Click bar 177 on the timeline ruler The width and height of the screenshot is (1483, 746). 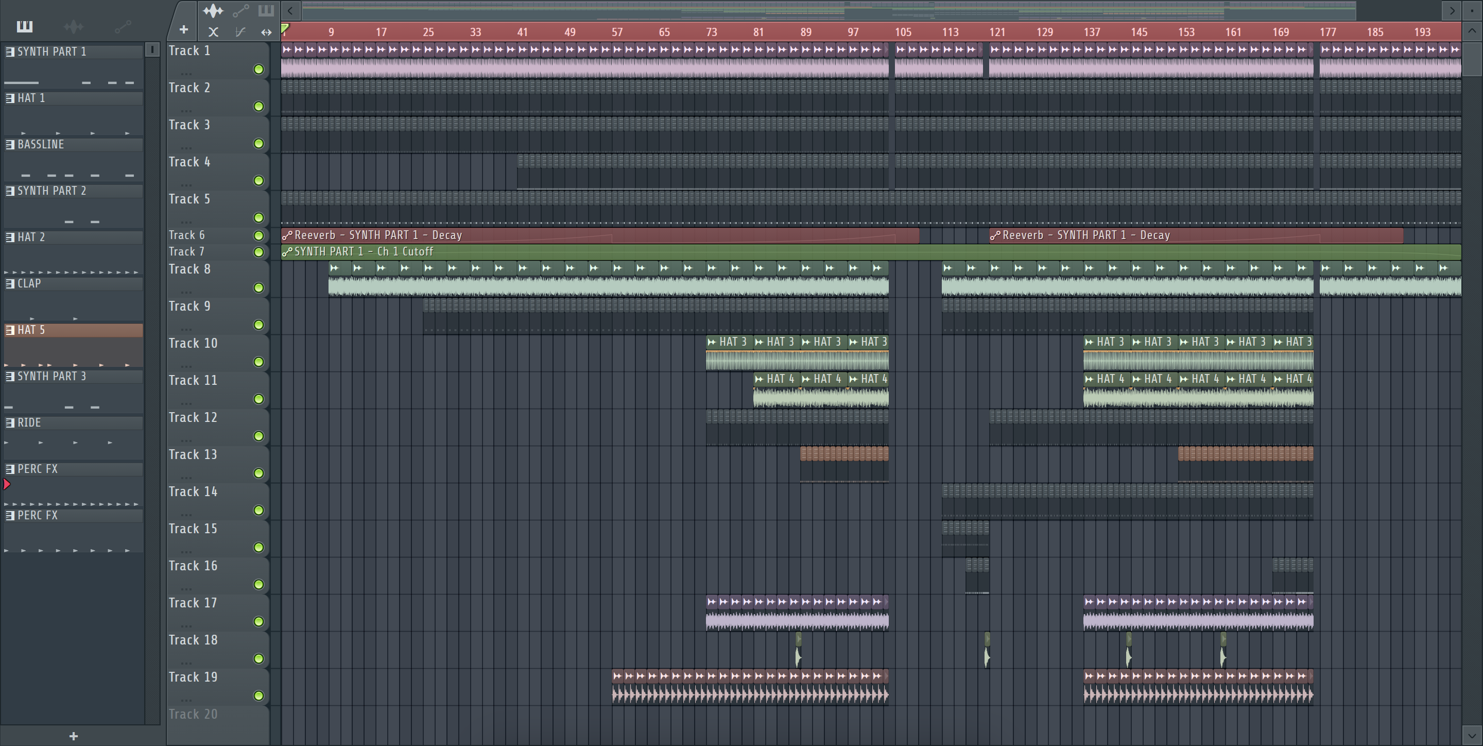click(1327, 32)
